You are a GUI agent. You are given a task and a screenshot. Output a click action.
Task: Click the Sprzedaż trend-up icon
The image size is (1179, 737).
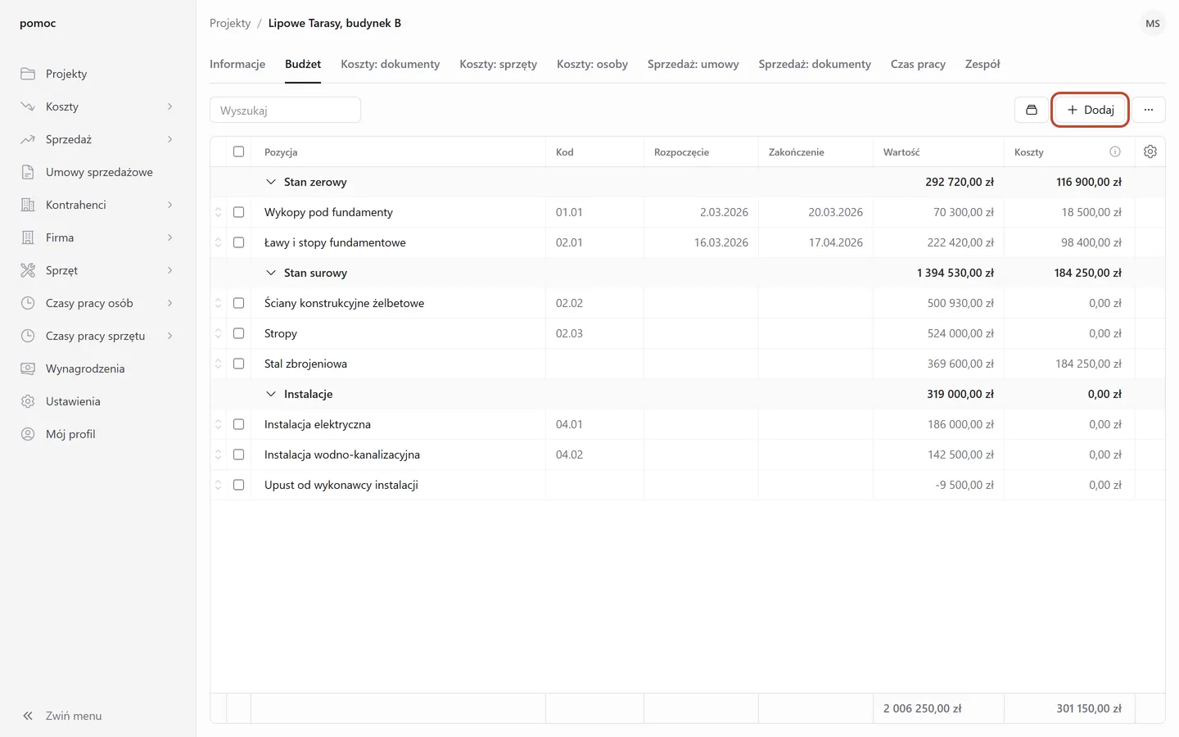point(28,139)
